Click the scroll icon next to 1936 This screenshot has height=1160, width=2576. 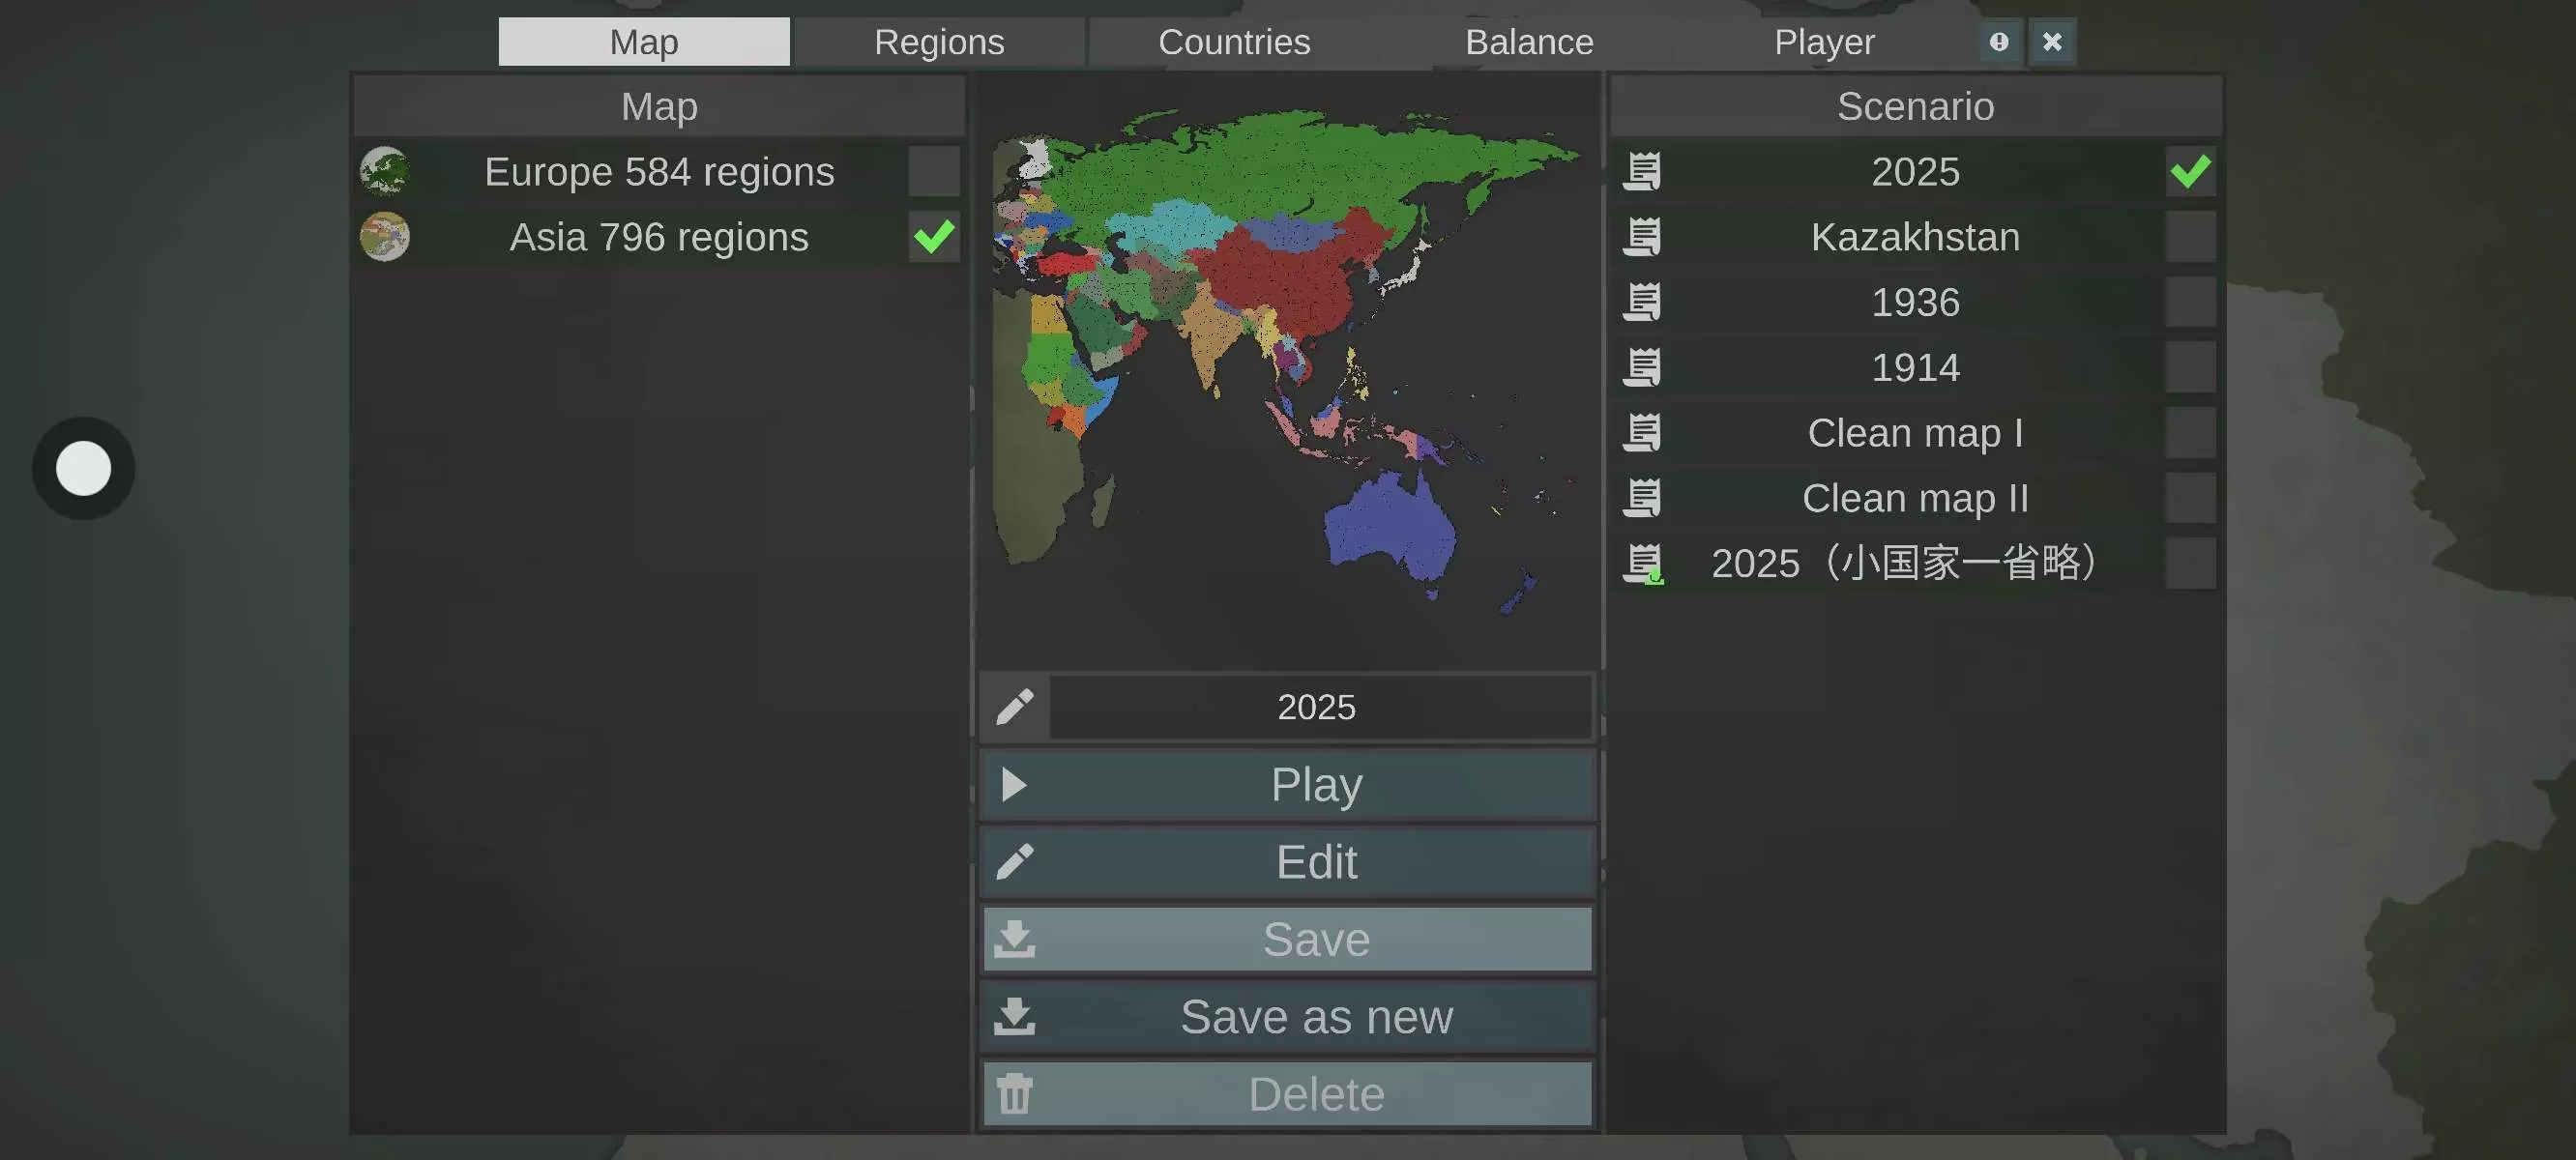click(1642, 302)
